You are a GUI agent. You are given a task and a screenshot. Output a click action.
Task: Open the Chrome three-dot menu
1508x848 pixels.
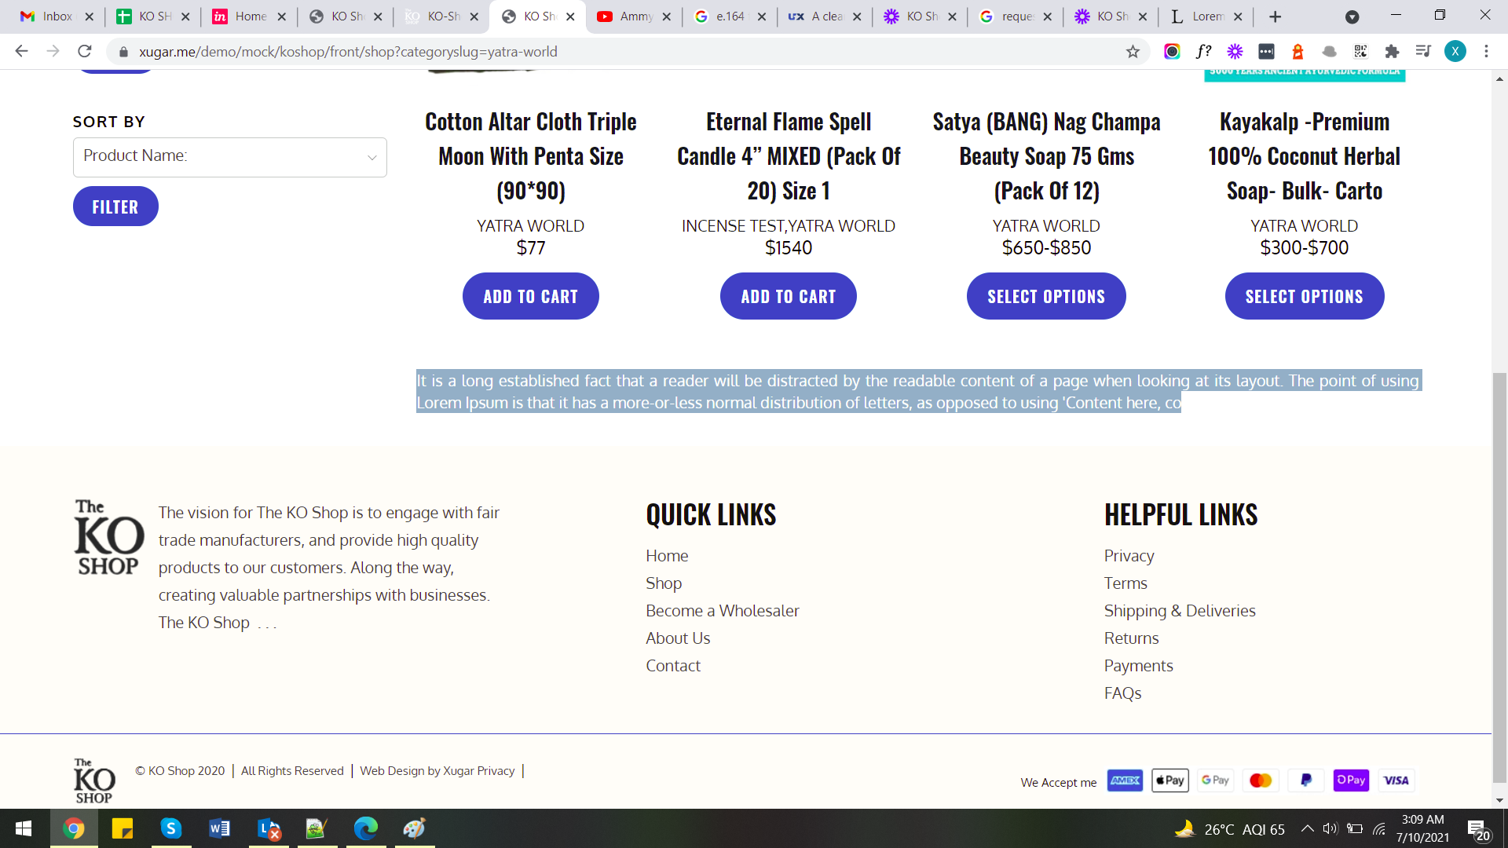[1486, 51]
